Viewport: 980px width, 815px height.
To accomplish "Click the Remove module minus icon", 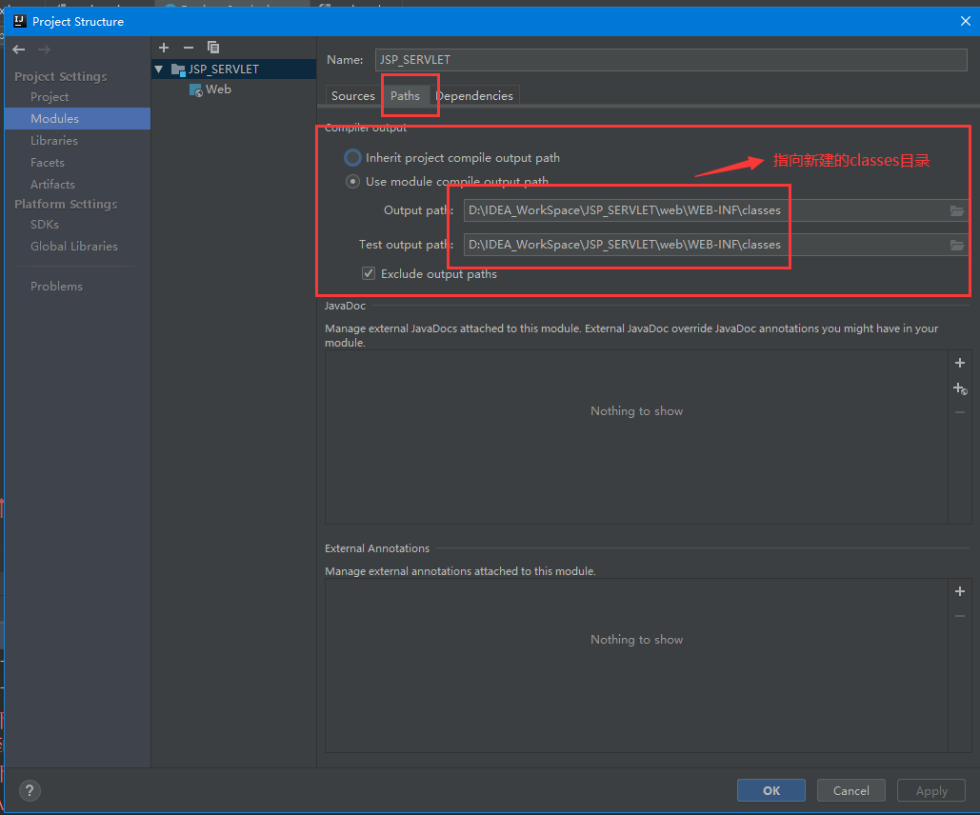I will [x=188, y=47].
